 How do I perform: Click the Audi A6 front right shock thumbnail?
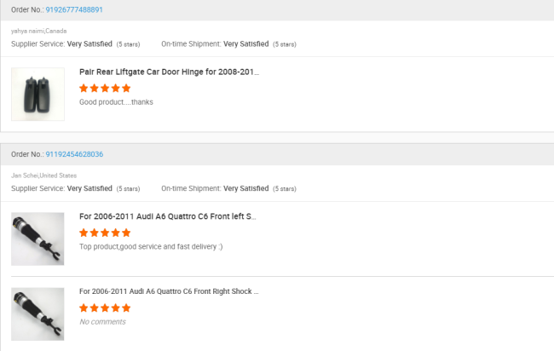coord(38,314)
